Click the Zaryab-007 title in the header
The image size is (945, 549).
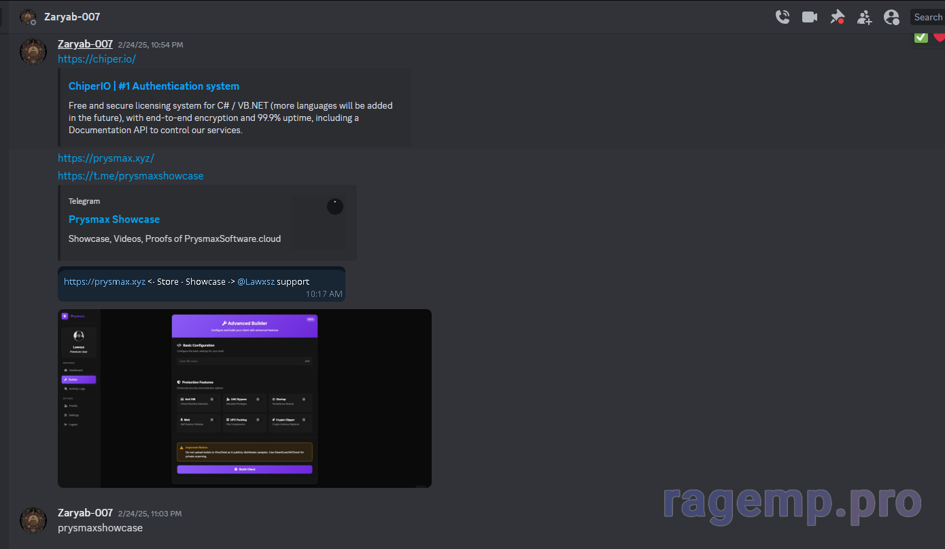click(72, 16)
